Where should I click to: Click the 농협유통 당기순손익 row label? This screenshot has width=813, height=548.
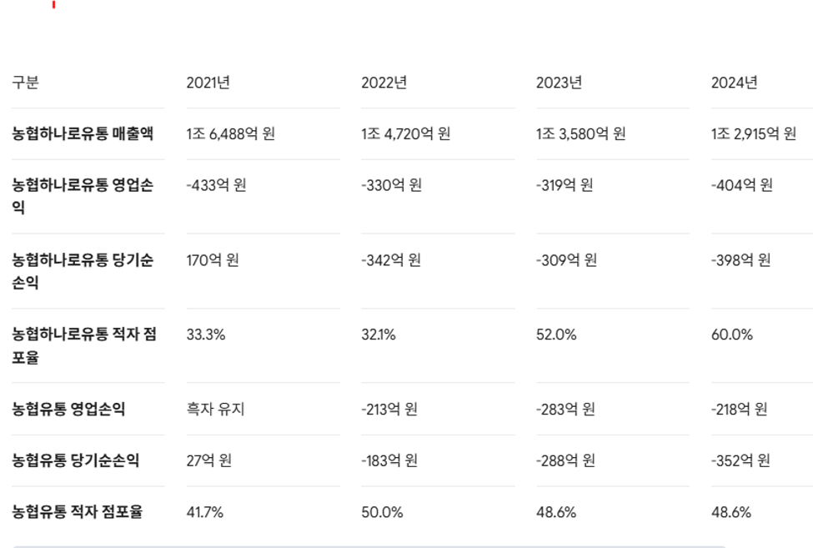[76, 460]
